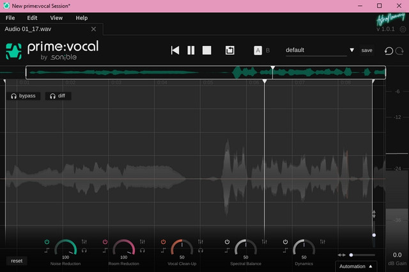The width and height of the screenshot is (409, 272).
Task: Solo Vocal Clean-Up with headphone icon
Action: (200, 250)
